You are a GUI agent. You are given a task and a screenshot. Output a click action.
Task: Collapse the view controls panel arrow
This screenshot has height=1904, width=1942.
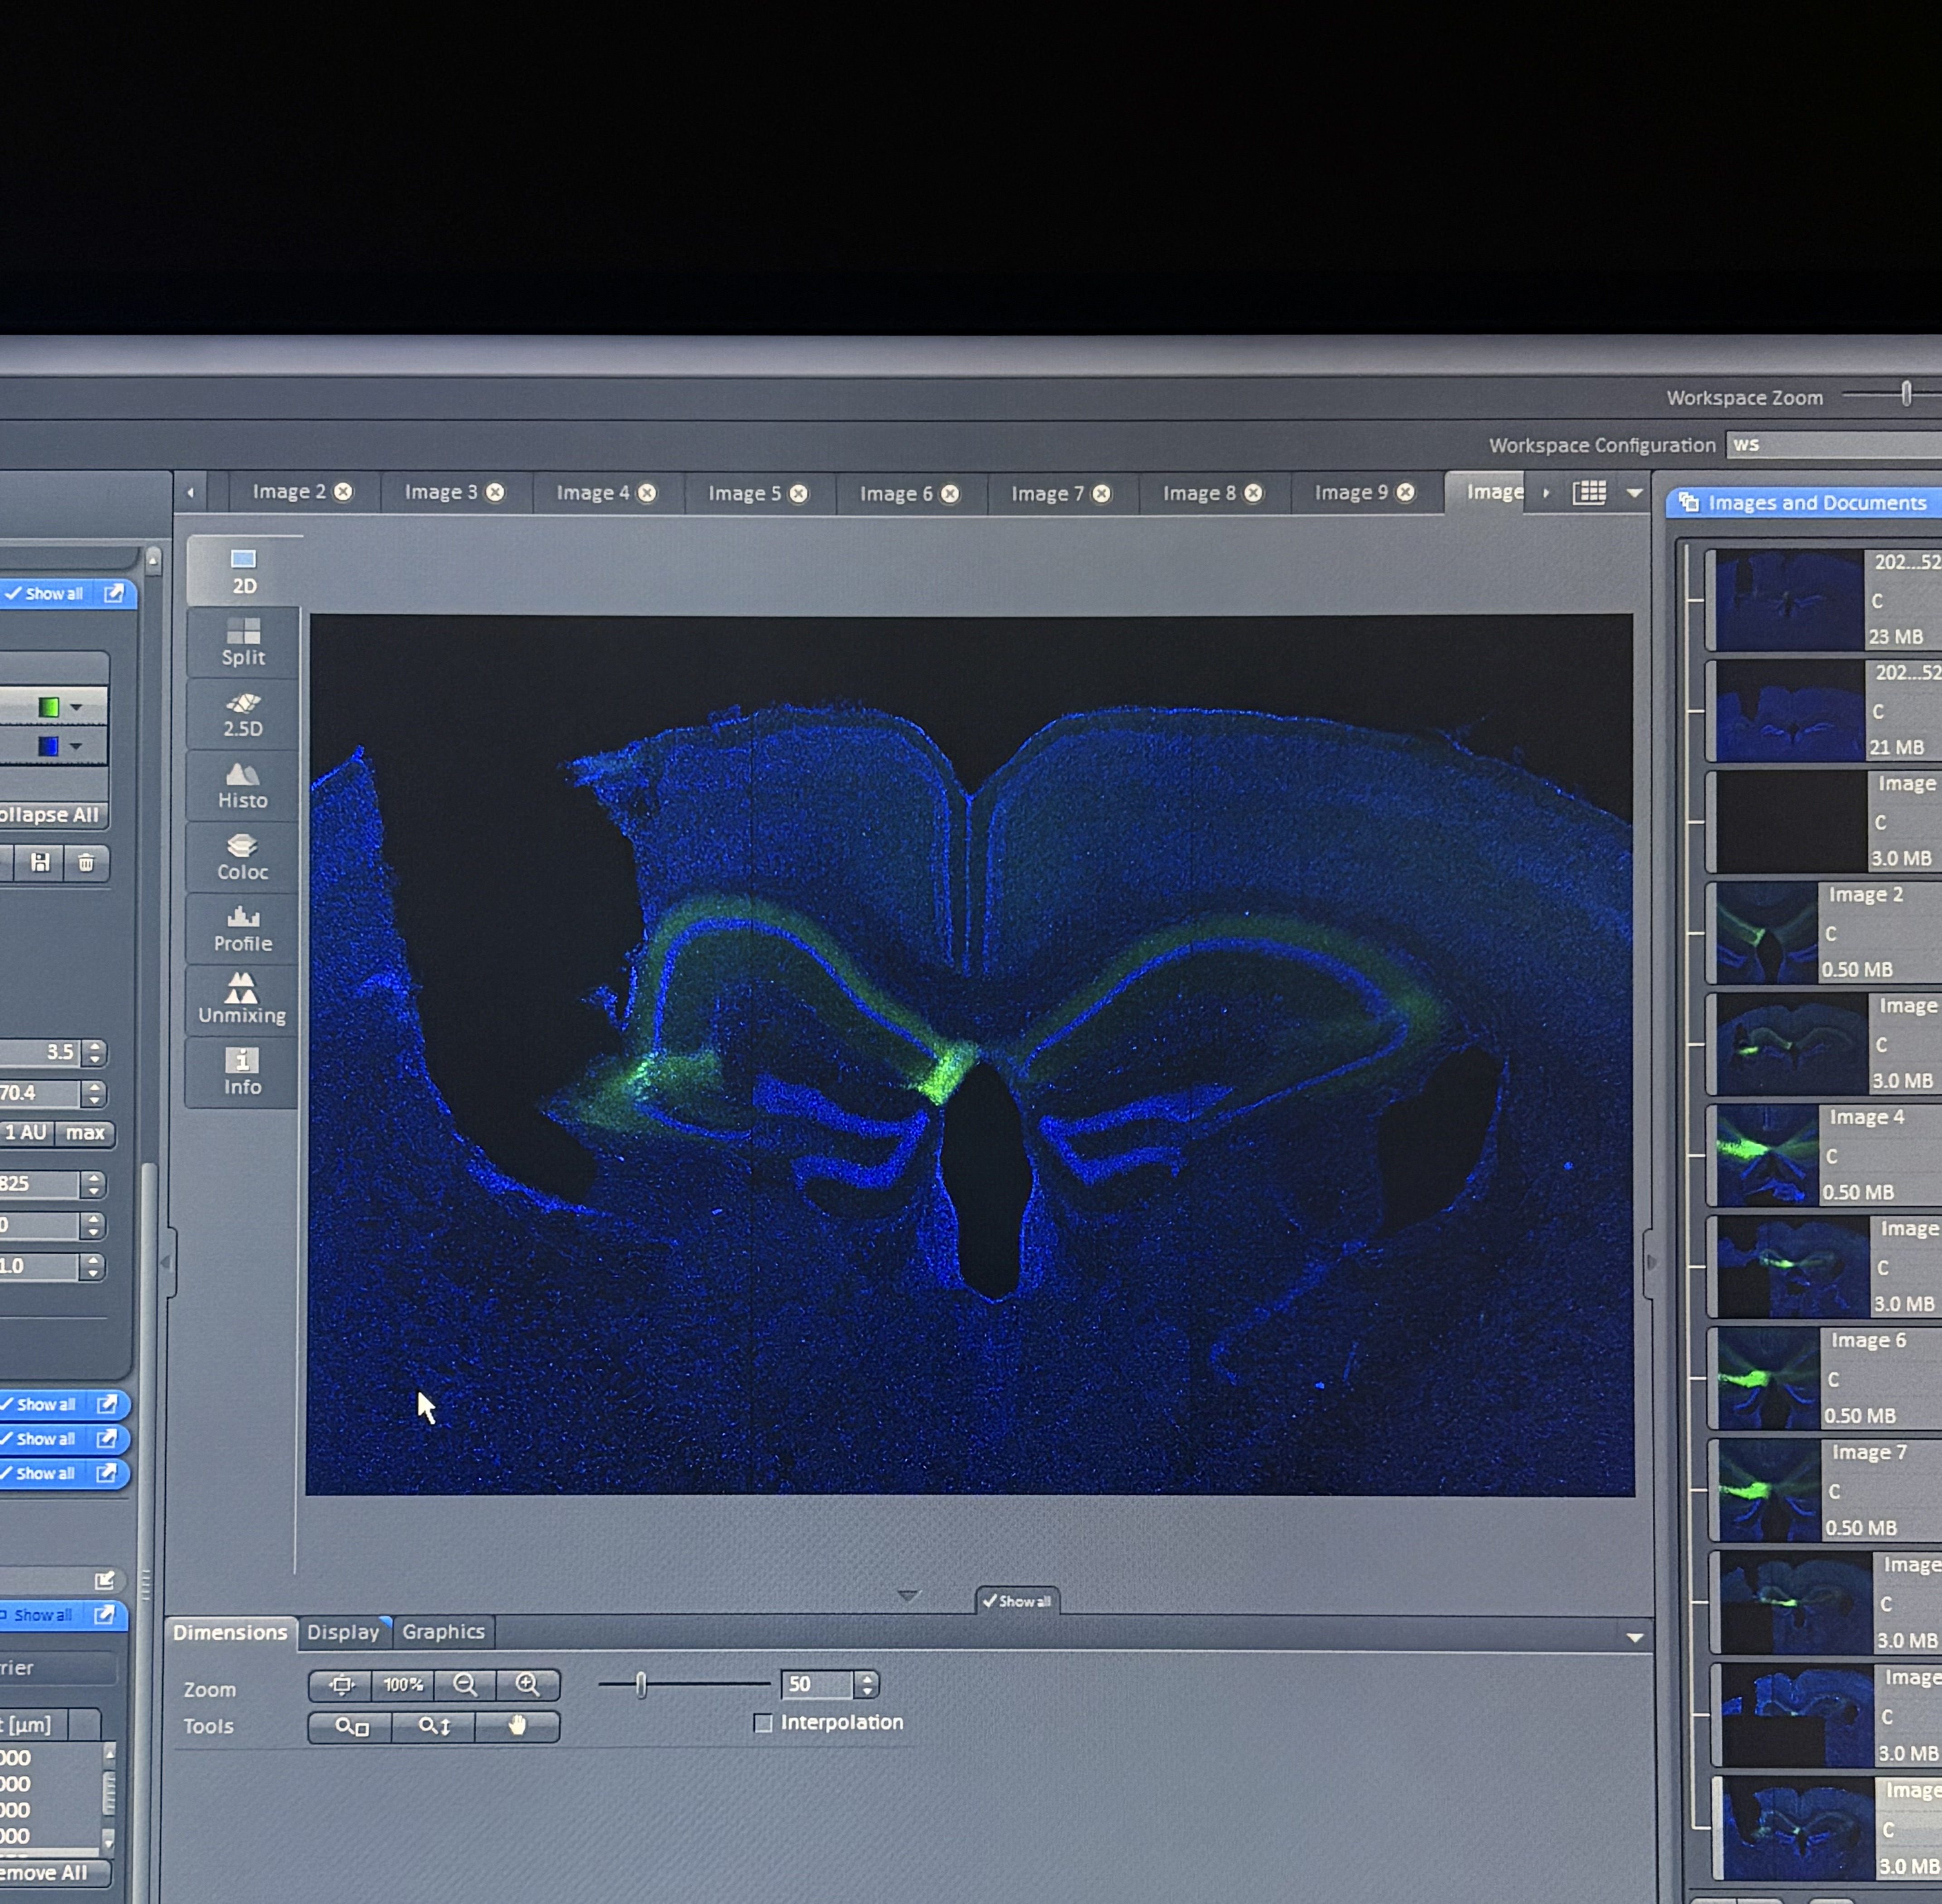pyautogui.click(x=1634, y=1638)
